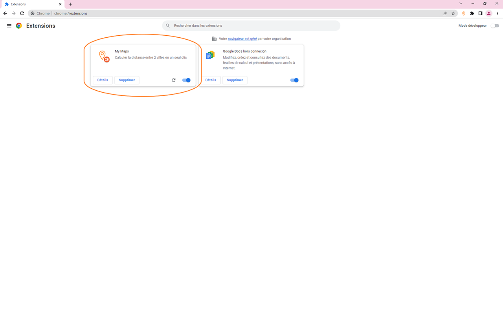Open the extensions puzzle piece menu
503x314 pixels.
(472, 13)
